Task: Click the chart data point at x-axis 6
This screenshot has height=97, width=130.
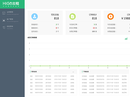Action: (x=88, y=66)
